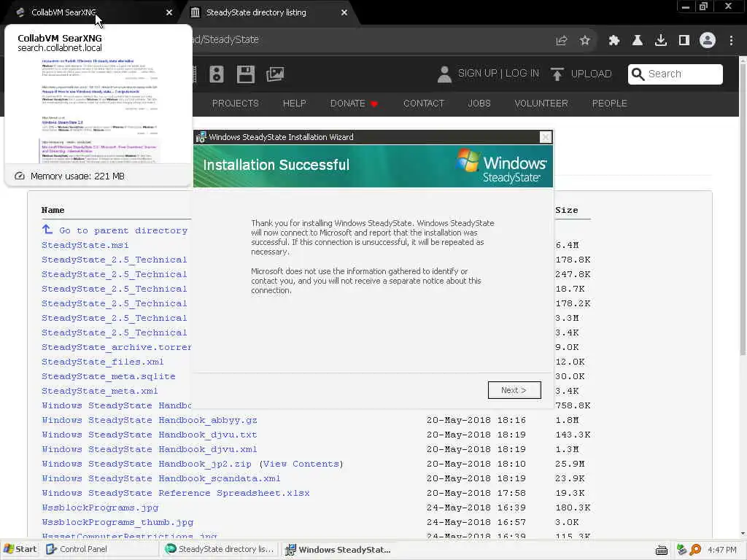
Task: Open Windows SteadyState Reference Spreadsheet.xlsx link
Action: (x=175, y=493)
